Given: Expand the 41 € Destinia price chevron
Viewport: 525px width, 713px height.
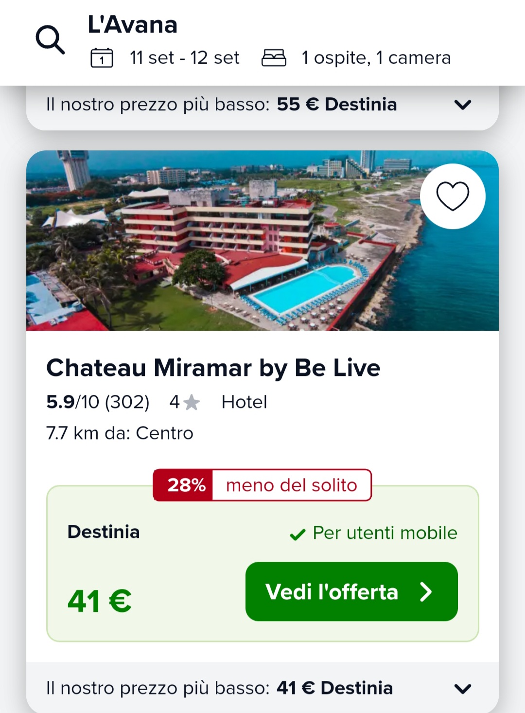Looking at the screenshot, I should 462,688.
